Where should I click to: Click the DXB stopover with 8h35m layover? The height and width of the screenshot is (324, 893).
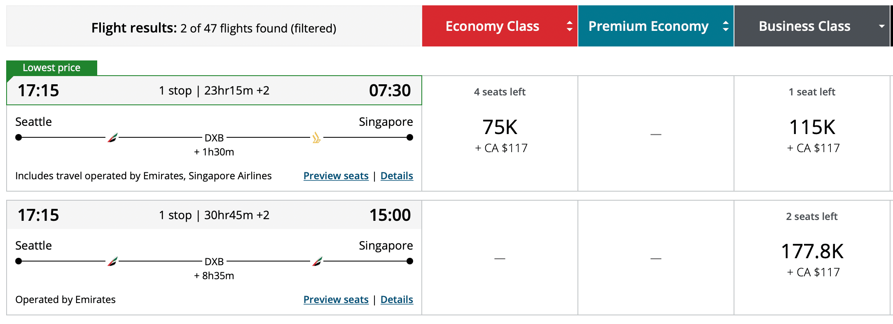point(214,262)
